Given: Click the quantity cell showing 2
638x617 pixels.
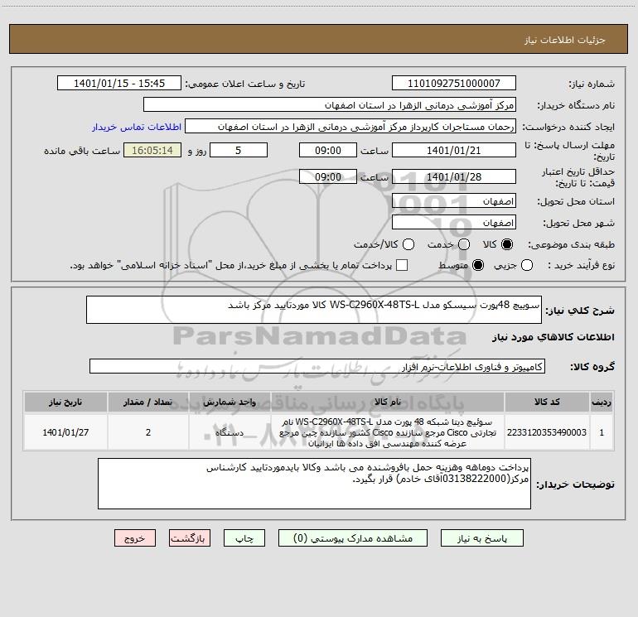Looking at the screenshot, I should pos(148,432).
